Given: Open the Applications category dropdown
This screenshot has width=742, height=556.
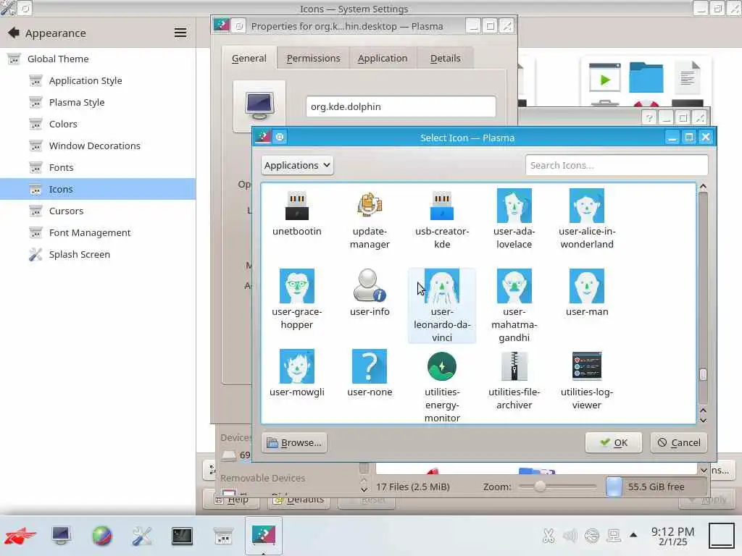Looking at the screenshot, I should pos(297,165).
